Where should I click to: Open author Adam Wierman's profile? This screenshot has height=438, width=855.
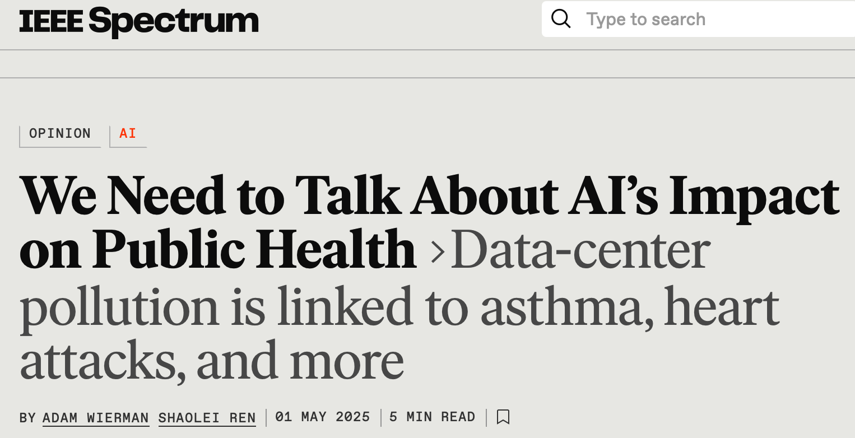tap(96, 418)
